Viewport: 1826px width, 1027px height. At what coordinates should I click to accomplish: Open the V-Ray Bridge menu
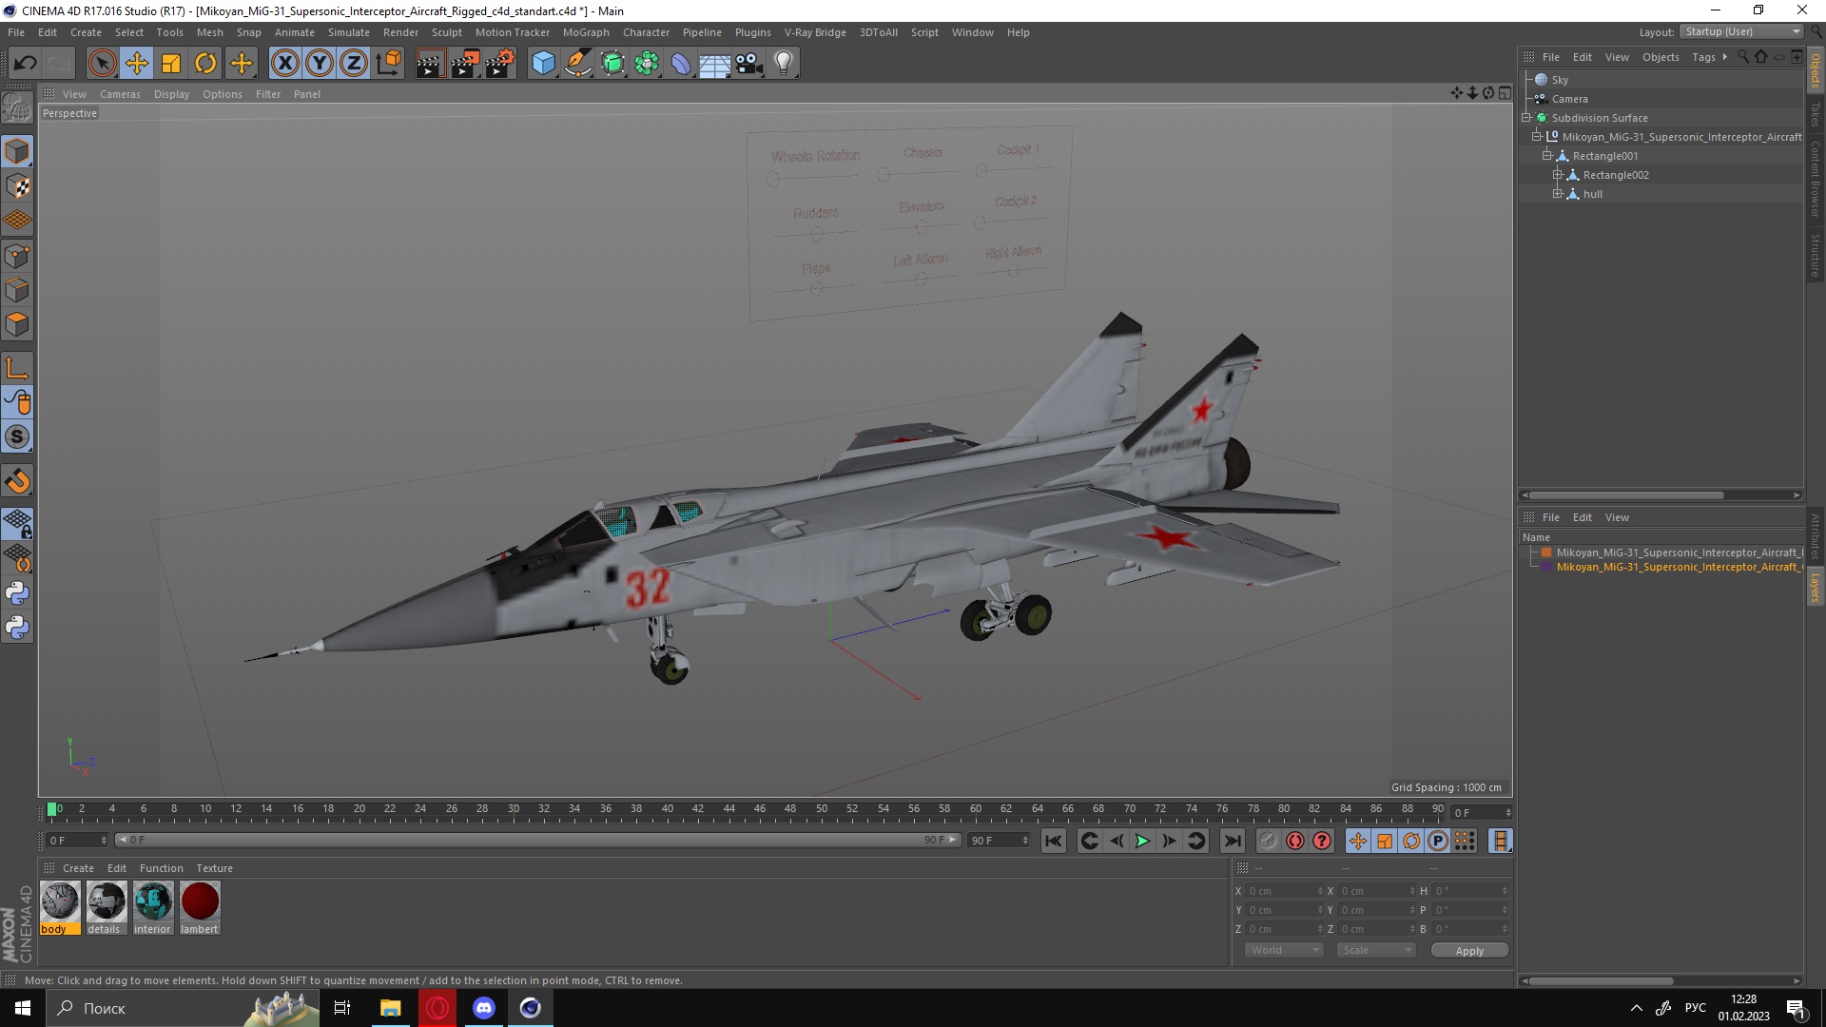(815, 32)
